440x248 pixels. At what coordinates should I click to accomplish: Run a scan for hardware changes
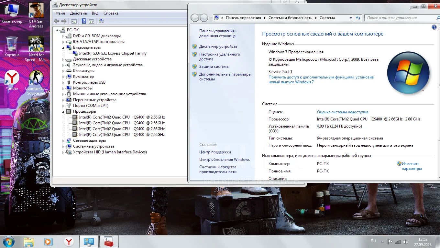(101, 21)
